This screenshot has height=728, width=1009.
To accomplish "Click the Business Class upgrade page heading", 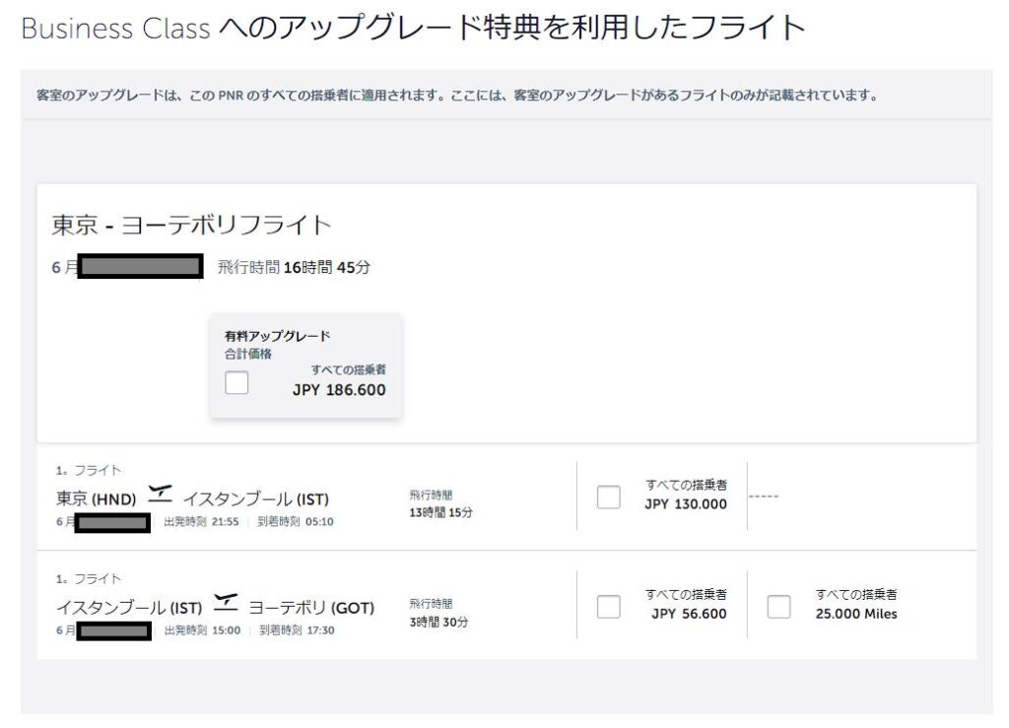I will (x=413, y=28).
